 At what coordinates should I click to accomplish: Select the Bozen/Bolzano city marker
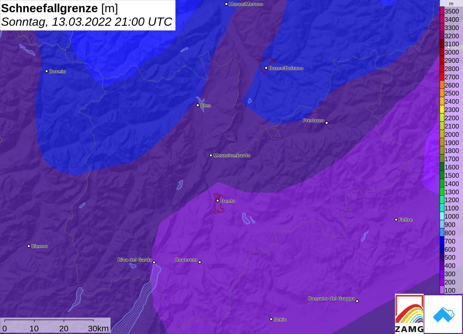tap(266, 68)
